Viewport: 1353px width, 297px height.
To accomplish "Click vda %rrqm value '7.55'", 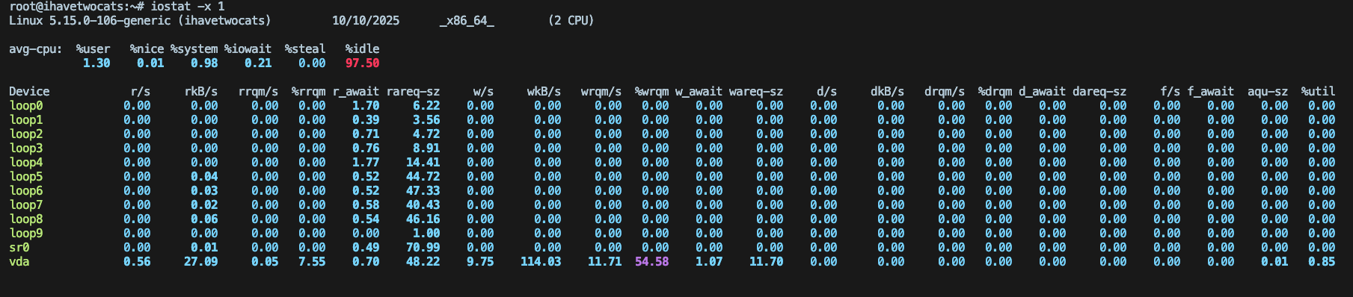I will (312, 262).
